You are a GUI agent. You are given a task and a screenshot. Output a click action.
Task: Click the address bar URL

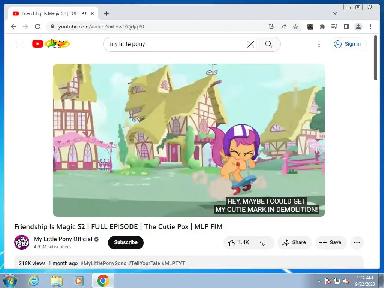101,27
